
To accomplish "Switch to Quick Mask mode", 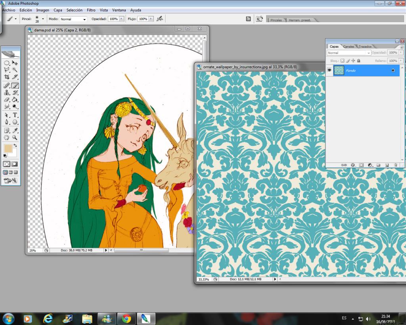I will [x=15, y=164].
